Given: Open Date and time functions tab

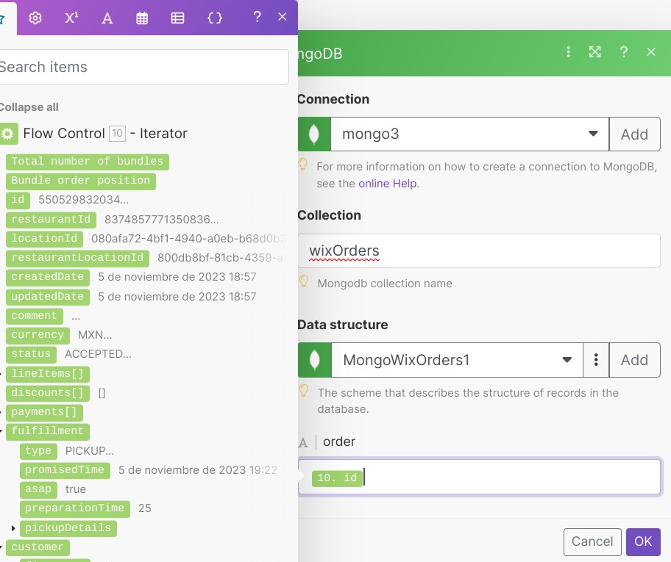Looking at the screenshot, I should 142,18.
